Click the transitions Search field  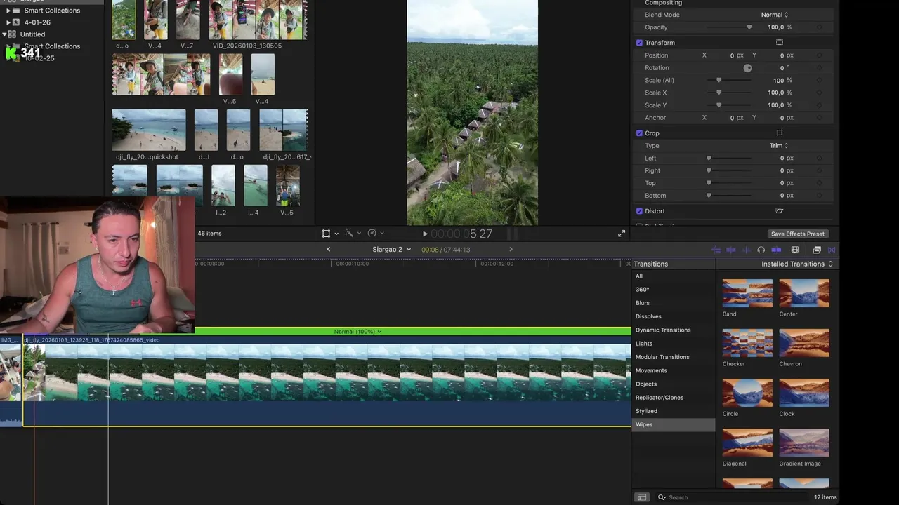(730, 497)
